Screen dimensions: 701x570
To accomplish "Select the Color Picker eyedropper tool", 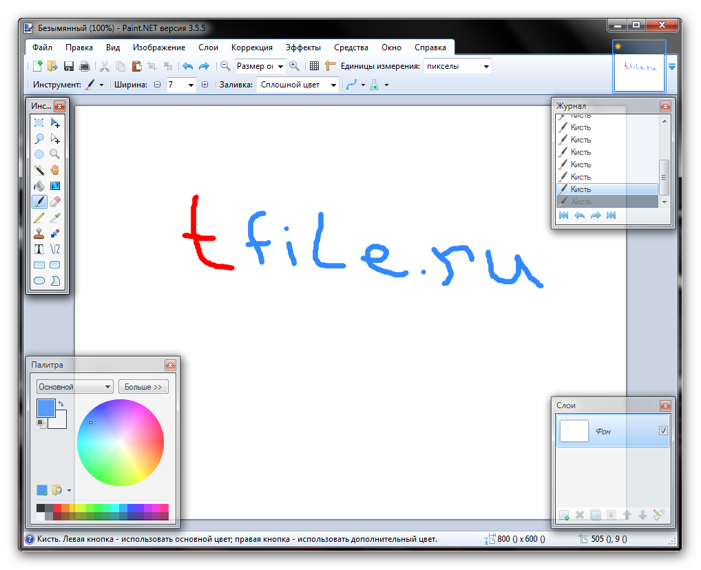I will click(x=55, y=218).
